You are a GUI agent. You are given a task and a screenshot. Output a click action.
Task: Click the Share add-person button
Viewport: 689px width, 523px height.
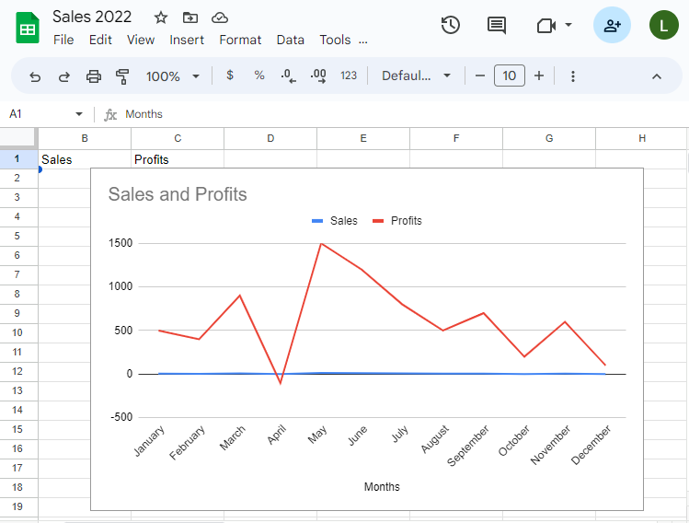pyautogui.click(x=612, y=26)
